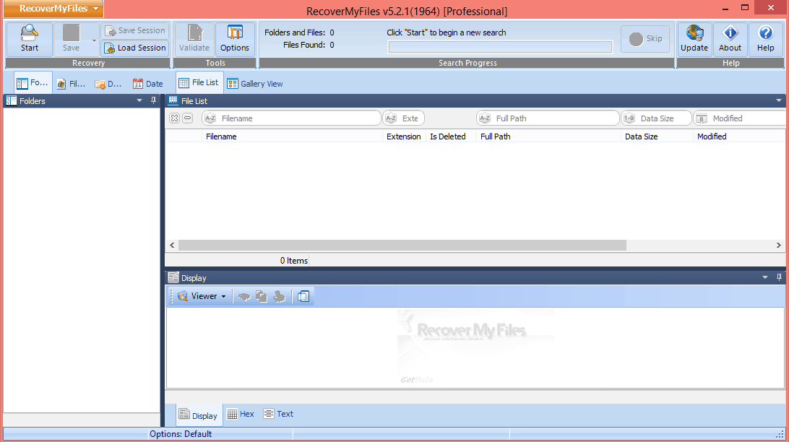Select the File List tab
The image size is (789, 442).
point(199,83)
